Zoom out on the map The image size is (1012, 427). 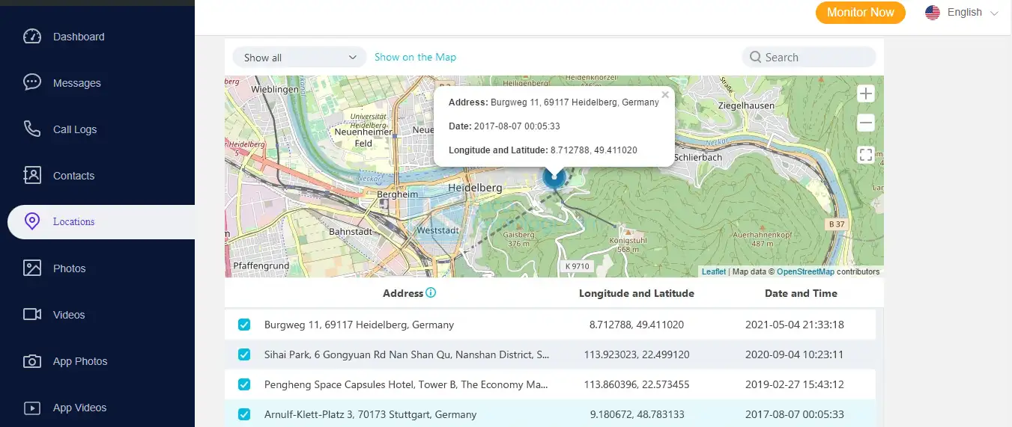point(866,123)
